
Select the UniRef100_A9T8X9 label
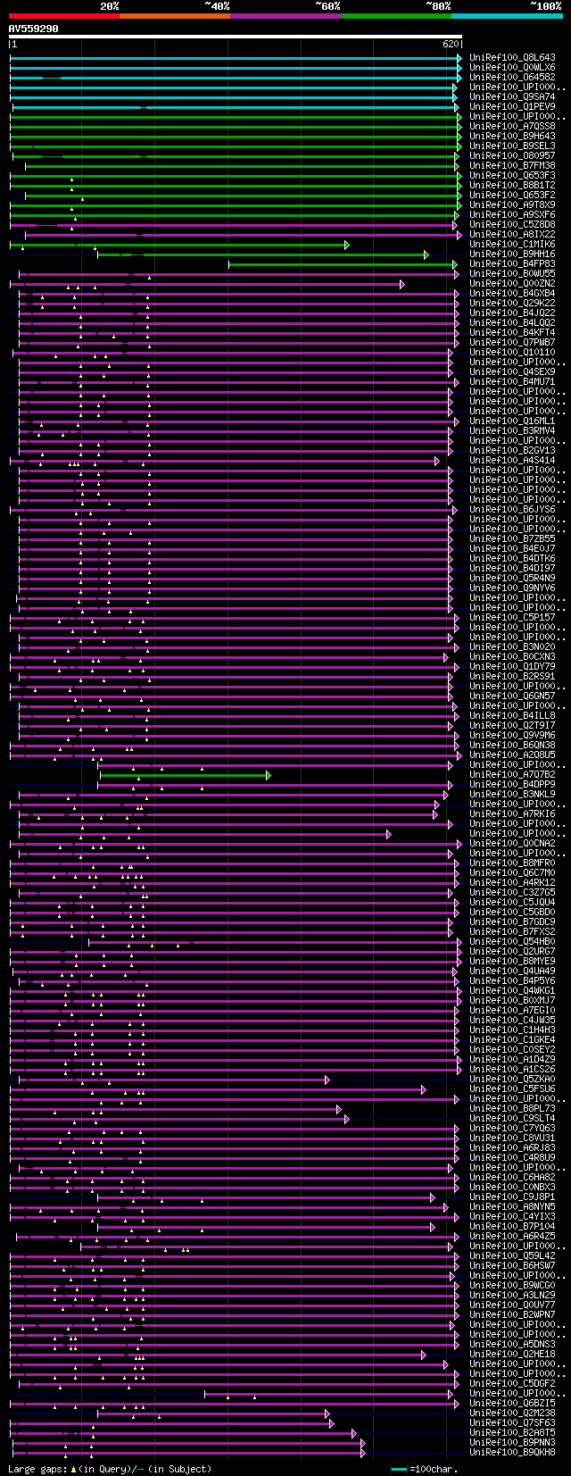click(x=512, y=204)
